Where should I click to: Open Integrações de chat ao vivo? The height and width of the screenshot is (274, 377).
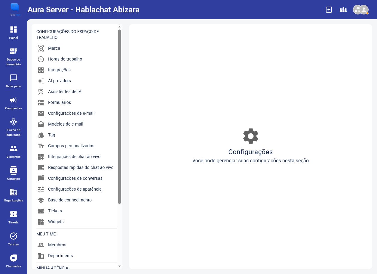[x=74, y=157]
